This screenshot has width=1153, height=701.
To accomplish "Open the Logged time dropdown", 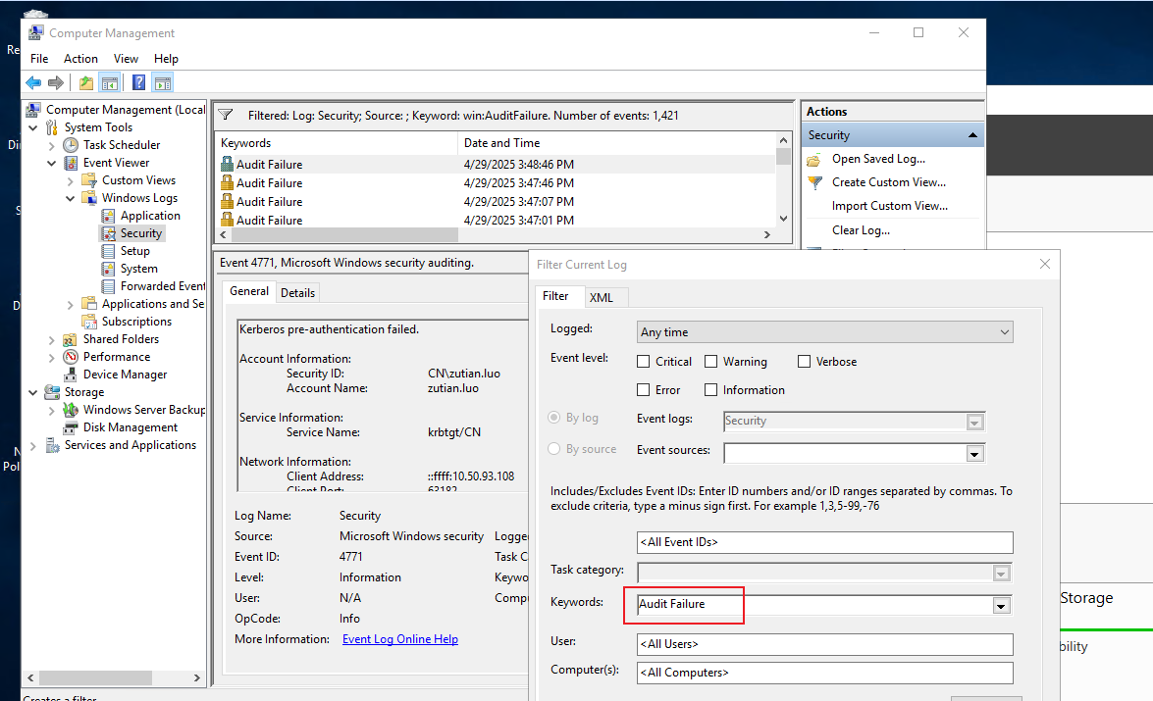I will click(824, 332).
